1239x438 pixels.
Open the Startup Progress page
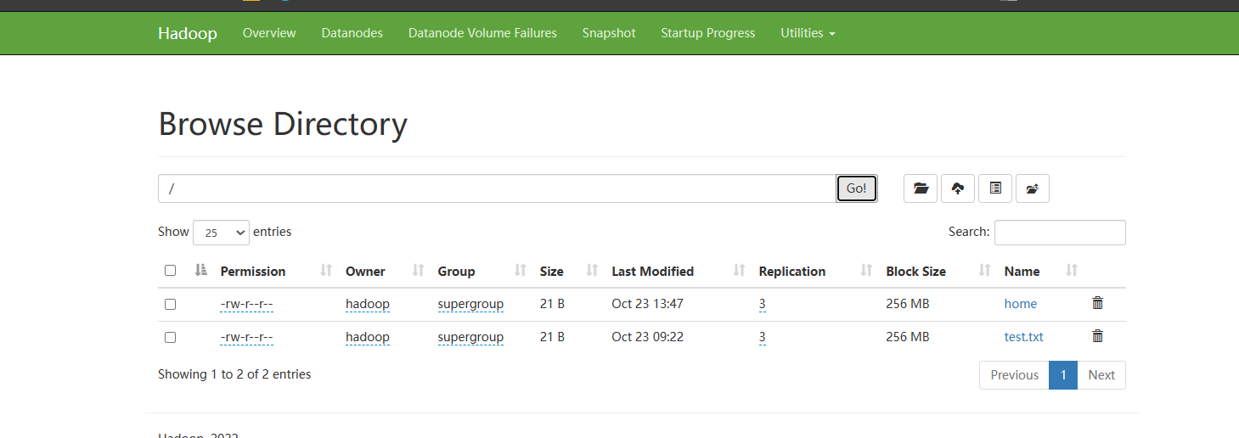tap(707, 33)
